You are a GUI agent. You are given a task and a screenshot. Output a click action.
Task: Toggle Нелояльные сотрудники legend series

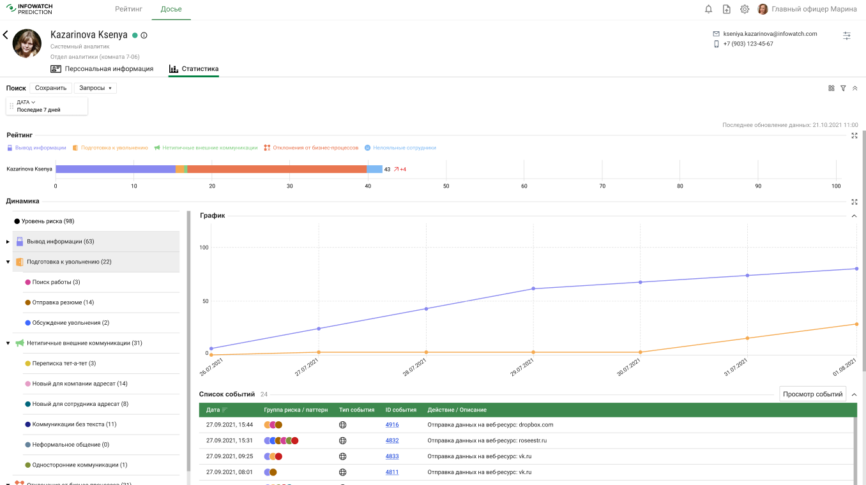(x=400, y=147)
